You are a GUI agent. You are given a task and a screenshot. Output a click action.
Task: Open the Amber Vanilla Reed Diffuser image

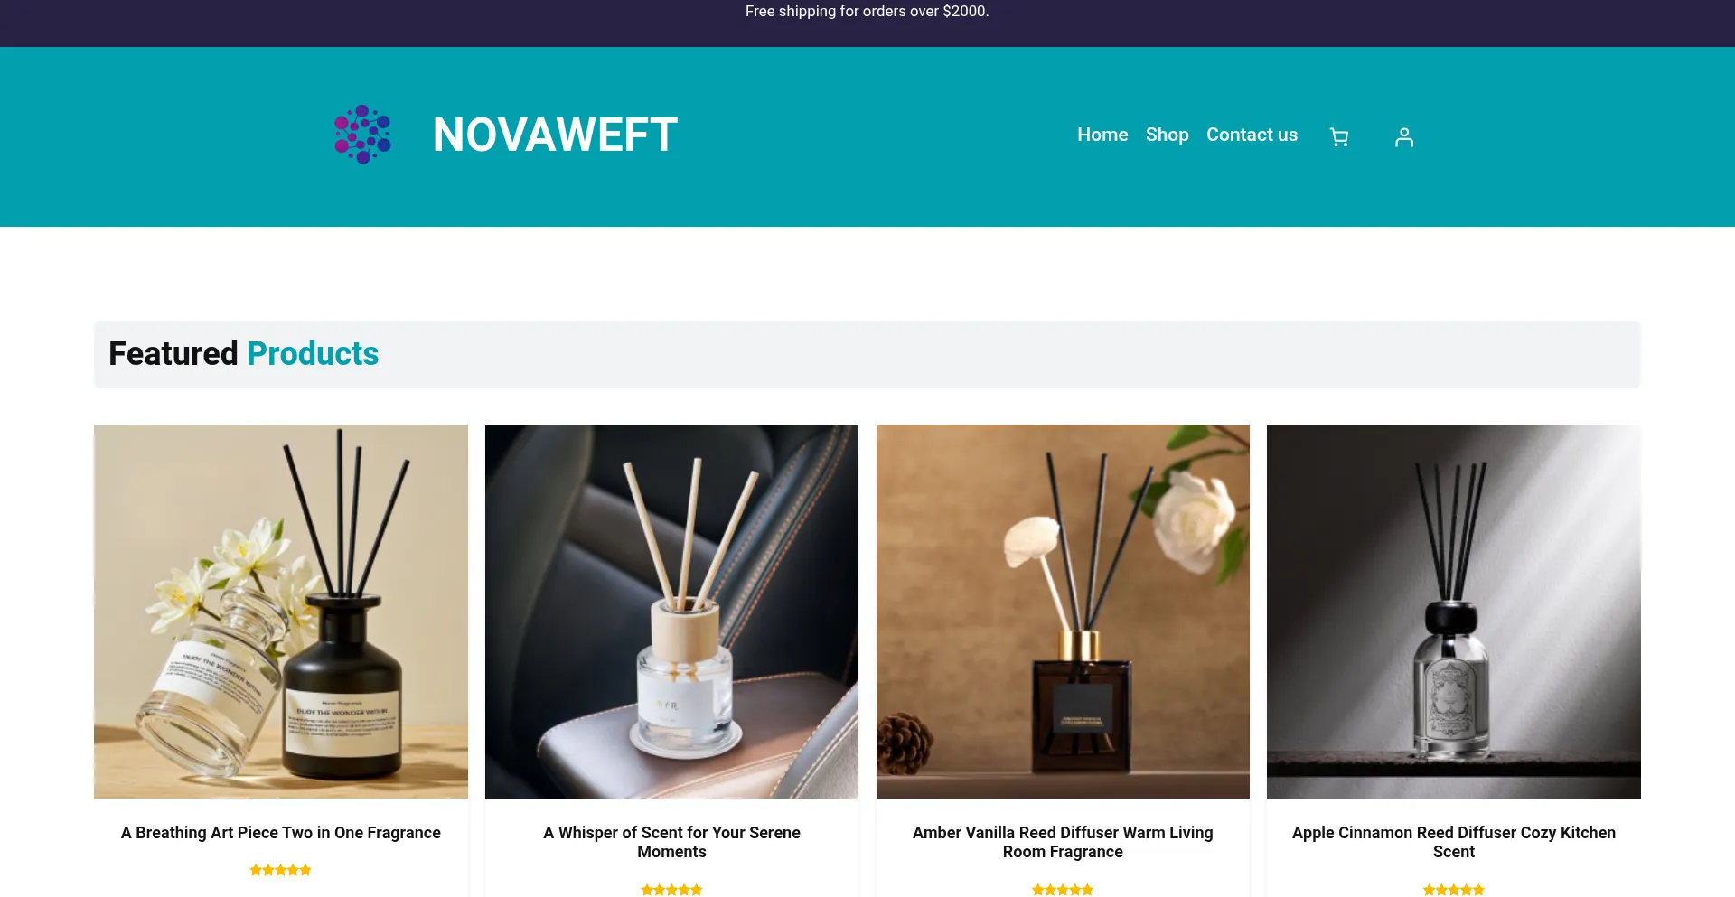click(1063, 612)
